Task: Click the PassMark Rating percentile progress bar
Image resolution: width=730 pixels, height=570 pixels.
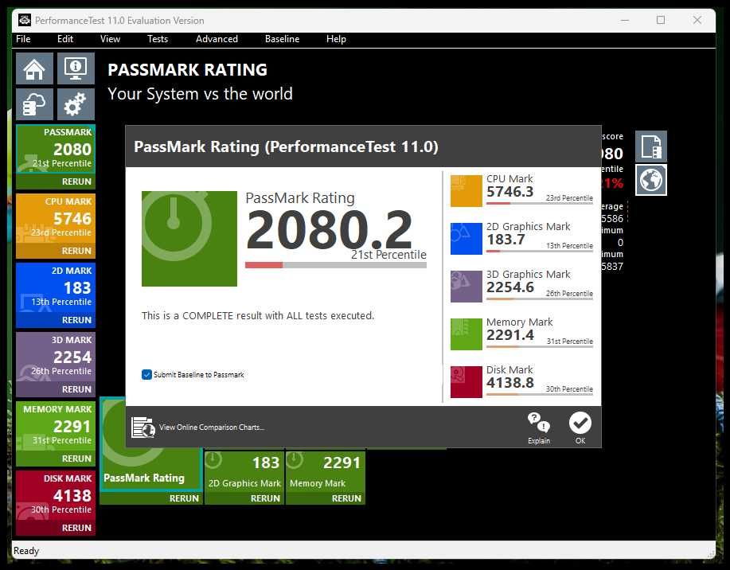Action: coord(336,265)
